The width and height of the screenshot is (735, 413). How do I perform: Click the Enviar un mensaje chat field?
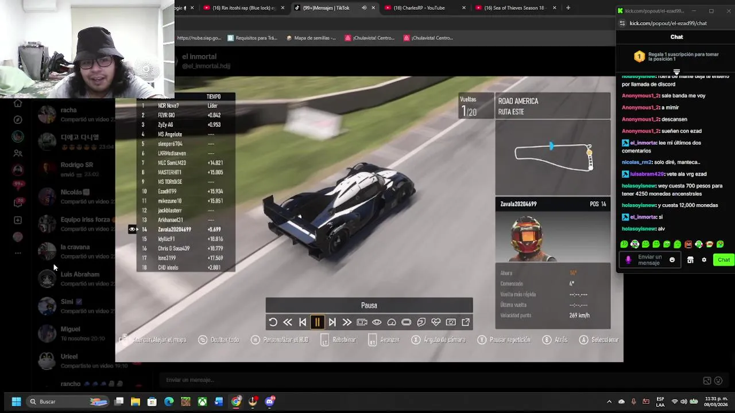point(650,260)
